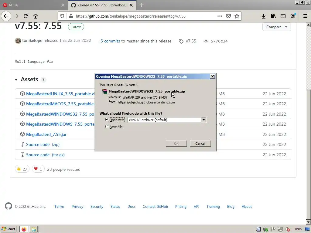
Task: Open MegaBasterdWINDOWS_7.55_porta asset link
Action: click(60, 124)
